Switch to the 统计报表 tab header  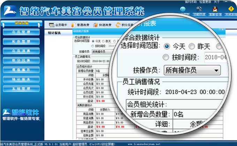coord(54,33)
